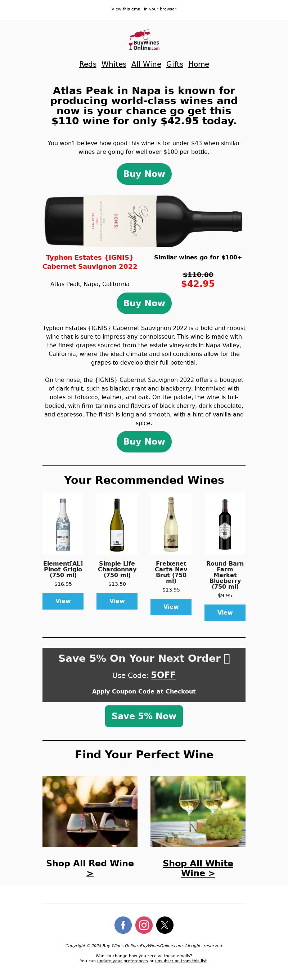The height and width of the screenshot is (977, 288).
Task: Go to the Gifts navigation link
Action: pyautogui.click(x=175, y=64)
